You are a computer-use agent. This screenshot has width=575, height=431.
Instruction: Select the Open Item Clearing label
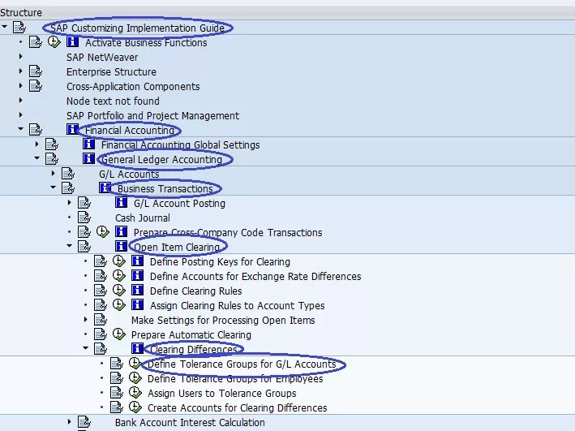pos(177,247)
